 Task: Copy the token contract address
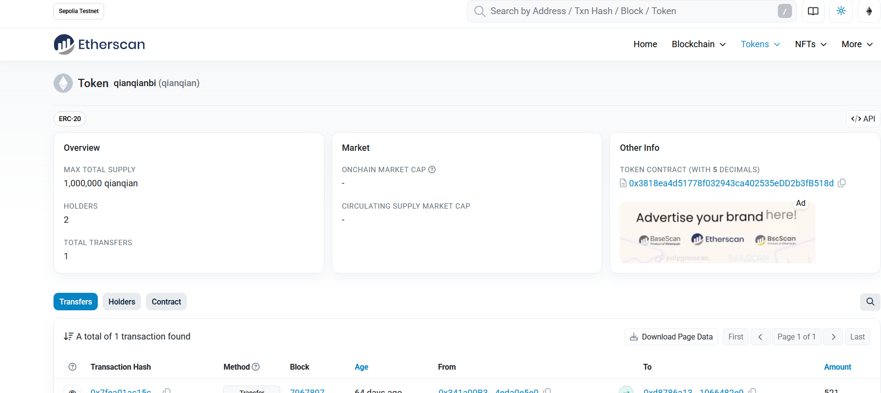[842, 183]
